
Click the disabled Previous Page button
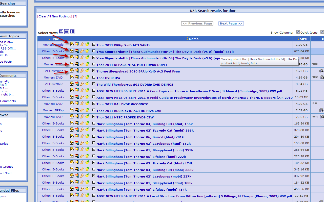pyautogui.click(x=197, y=23)
